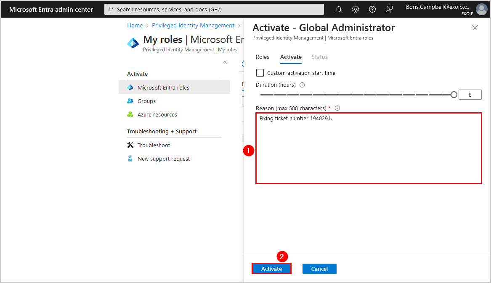
Task: Close the Activate panel with X
Action: 475,28
